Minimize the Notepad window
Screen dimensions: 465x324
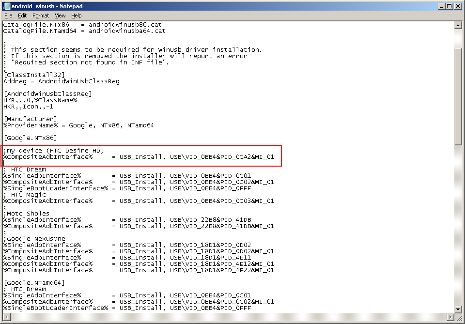[441, 6]
